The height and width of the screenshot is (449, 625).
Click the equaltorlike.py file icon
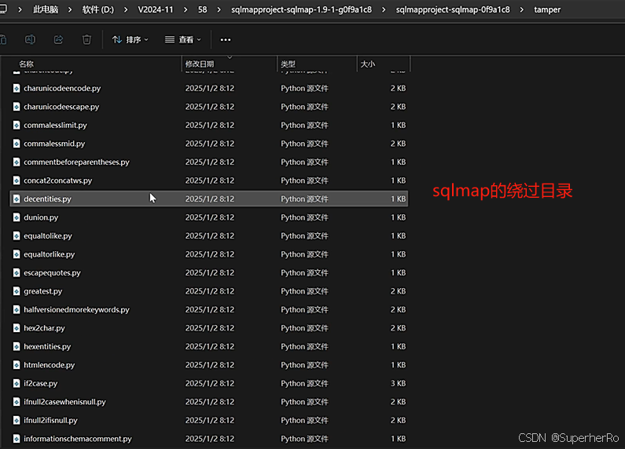coord(17,254)
